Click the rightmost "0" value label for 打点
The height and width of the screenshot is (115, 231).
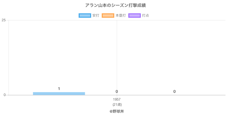(174, 91)
